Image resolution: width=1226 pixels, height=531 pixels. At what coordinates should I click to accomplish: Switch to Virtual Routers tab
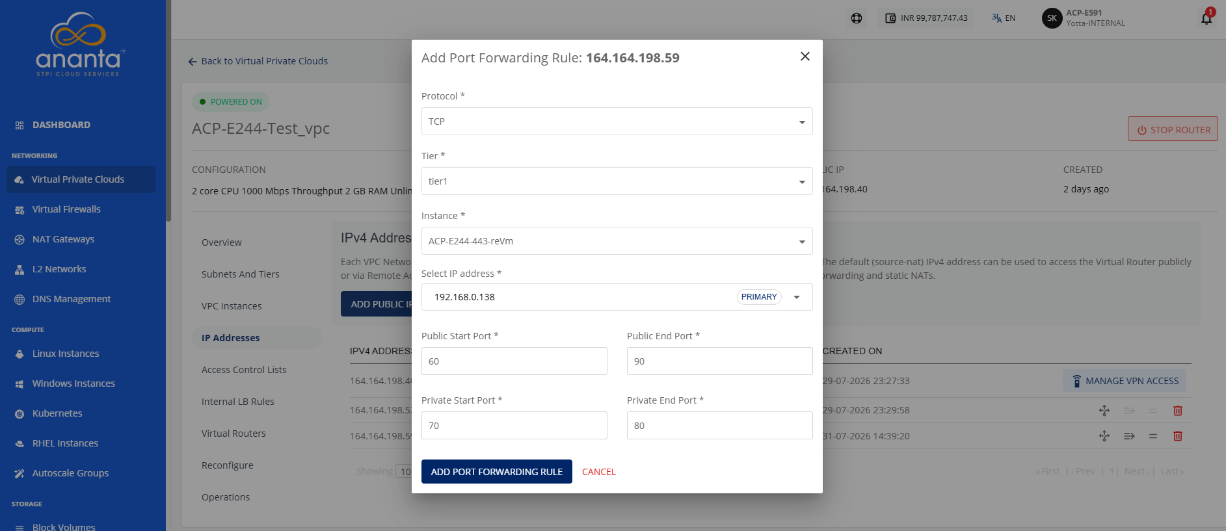tap(233, 434)
